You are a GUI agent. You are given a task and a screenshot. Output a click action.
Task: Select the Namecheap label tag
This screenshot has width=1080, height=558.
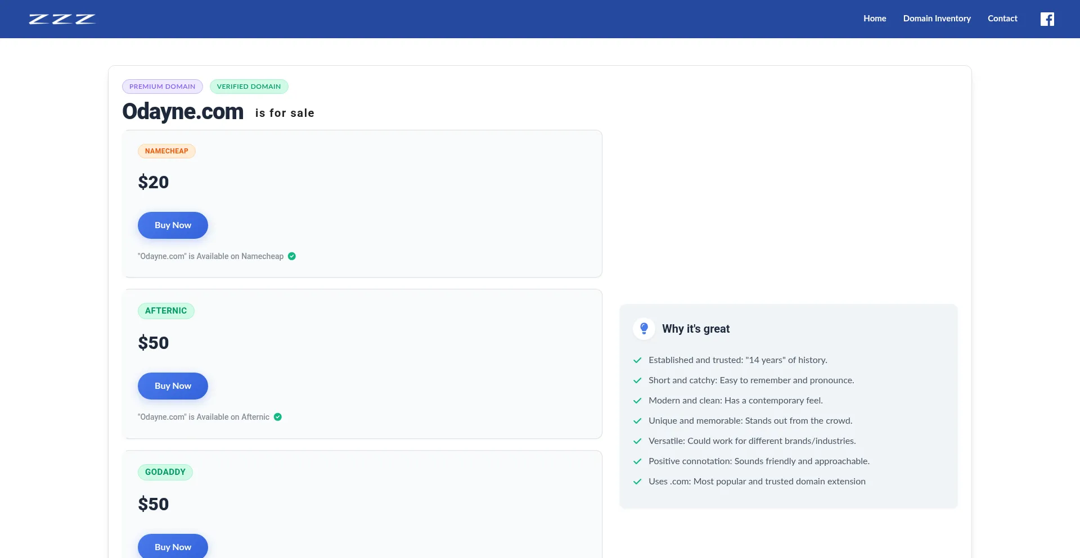pos(166,151)
